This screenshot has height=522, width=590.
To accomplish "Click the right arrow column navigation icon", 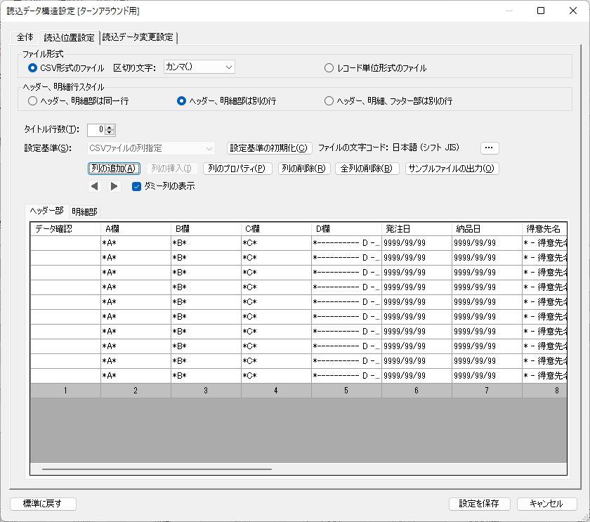I will point(113,186).
